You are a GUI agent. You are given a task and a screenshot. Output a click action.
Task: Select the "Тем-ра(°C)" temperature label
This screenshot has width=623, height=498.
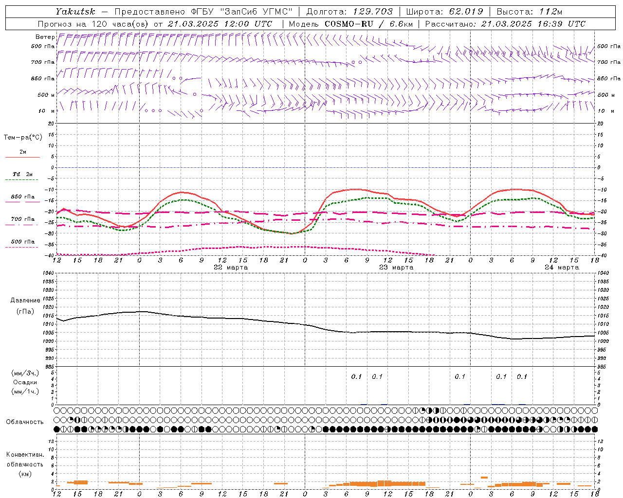point(23,138)
